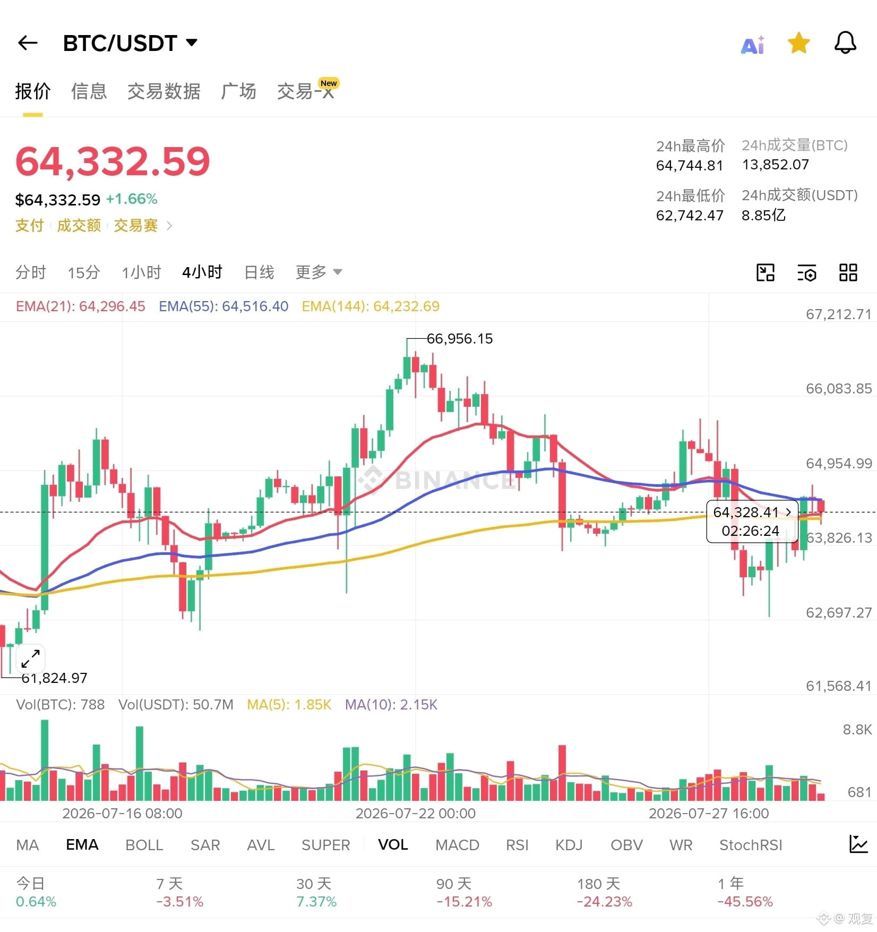877x932 pixels.
Task: Click the 1 年 -45.56% performance
Action: coord(745,892)
